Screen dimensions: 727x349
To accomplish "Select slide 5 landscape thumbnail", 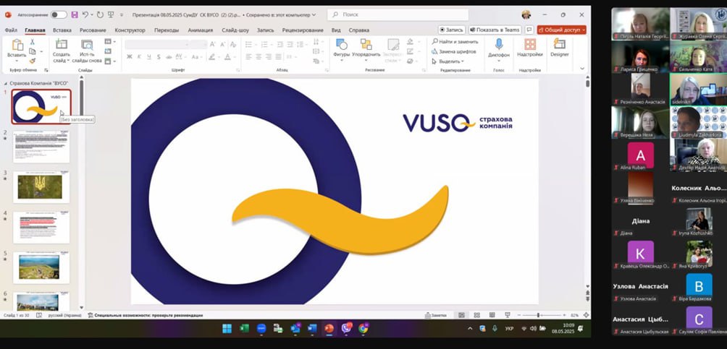I will 41,267.
